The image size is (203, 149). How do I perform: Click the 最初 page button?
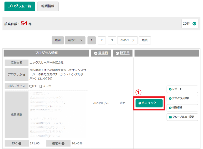click(x=58, y=40)
